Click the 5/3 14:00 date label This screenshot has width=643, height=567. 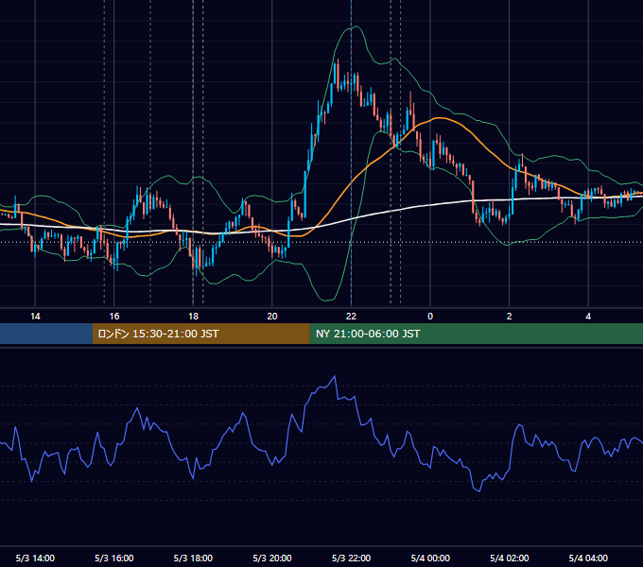[35, 558]
